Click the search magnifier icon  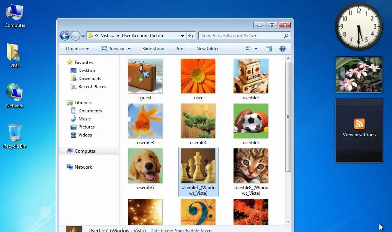click(x=286, y=36)
